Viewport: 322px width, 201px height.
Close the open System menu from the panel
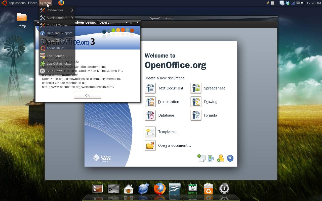45,3
